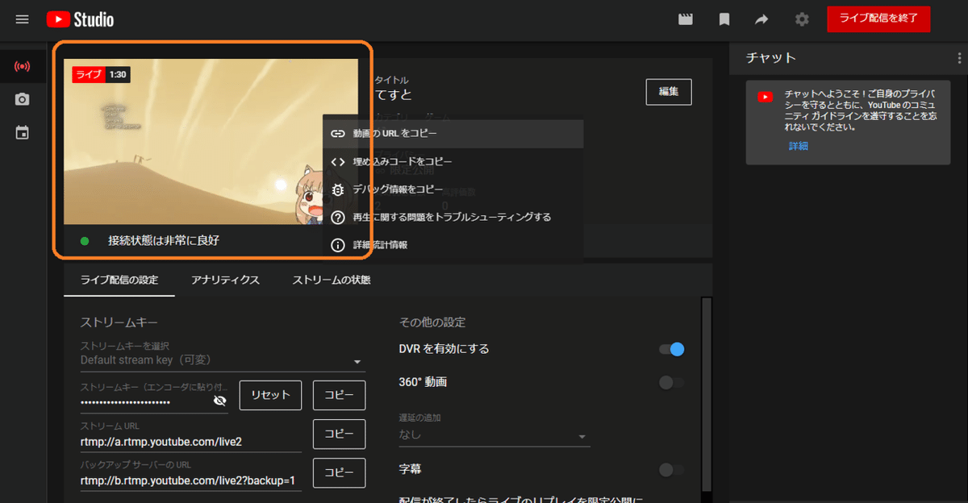Click 編集 to edit the stream title
Image resolution: width=968 pixels, height=503 pixels.
pyautogui.click(x=668, y=91)
